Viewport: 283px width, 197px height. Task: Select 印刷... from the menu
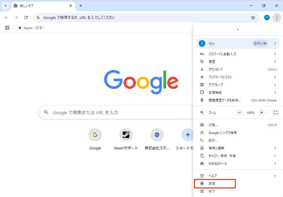(238, 125)
